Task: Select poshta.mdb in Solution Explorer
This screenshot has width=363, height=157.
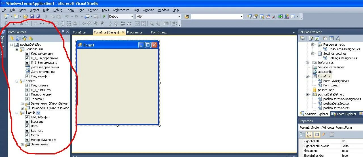Action: tap(326, 90)
